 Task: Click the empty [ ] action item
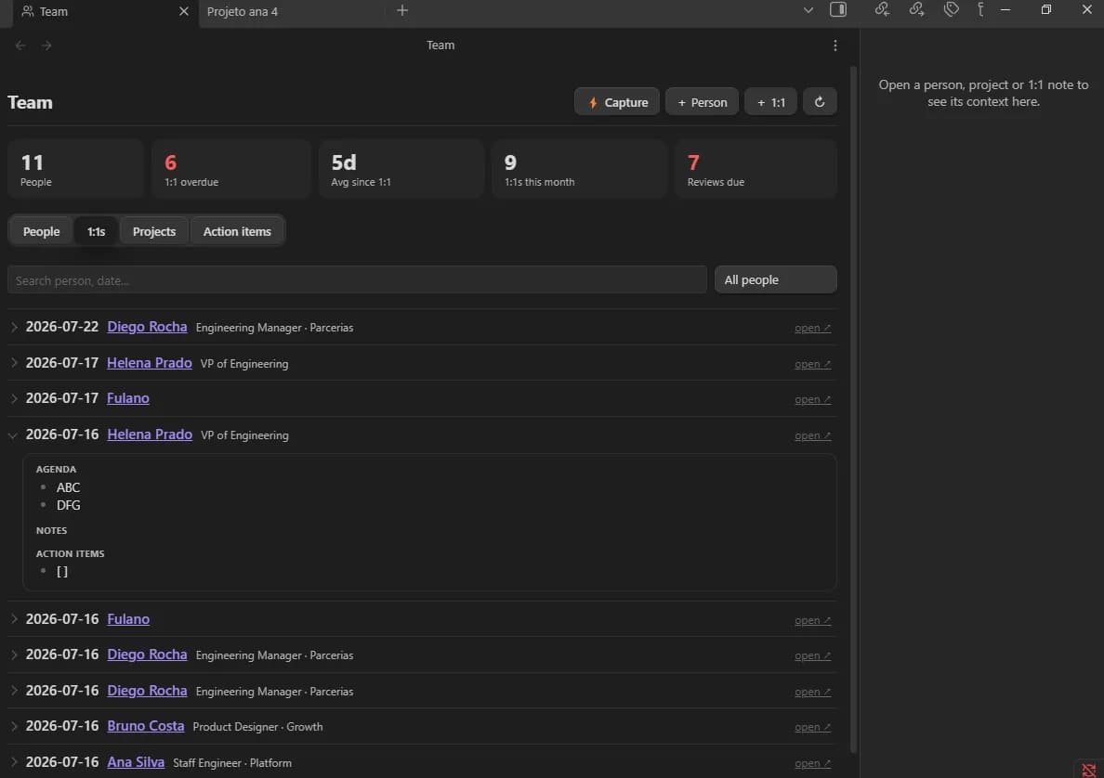(62, 571)
